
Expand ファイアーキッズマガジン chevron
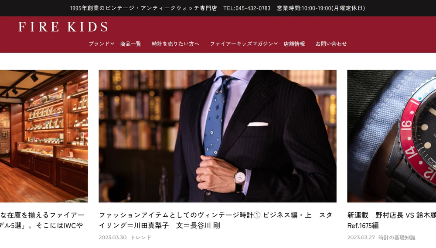[x=276, y=44]
